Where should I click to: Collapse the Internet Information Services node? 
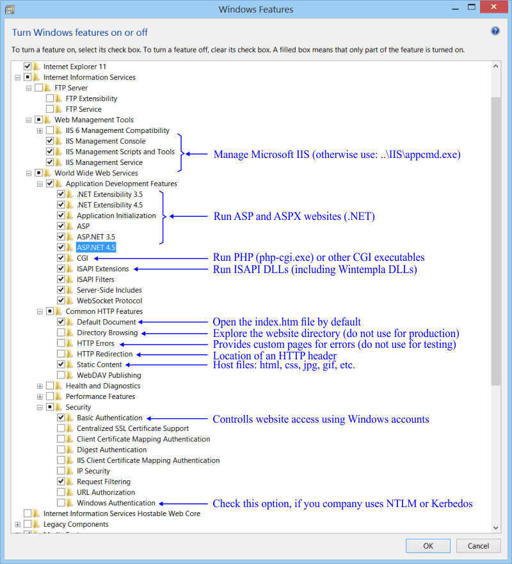18,77
